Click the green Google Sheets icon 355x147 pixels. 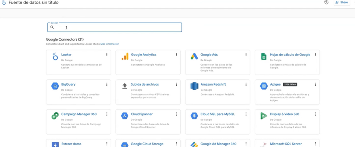(263, 57)
